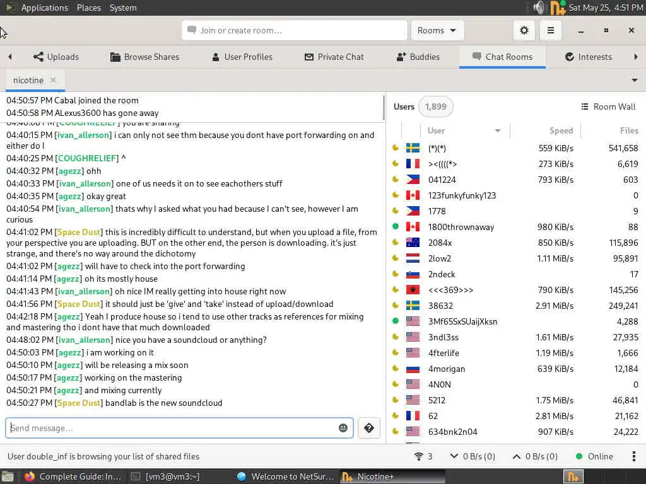This screenshot has width=646, height=484.
Task: Click the Room Wall list icon
Action: pyautogui.click(x=585, y=107)
